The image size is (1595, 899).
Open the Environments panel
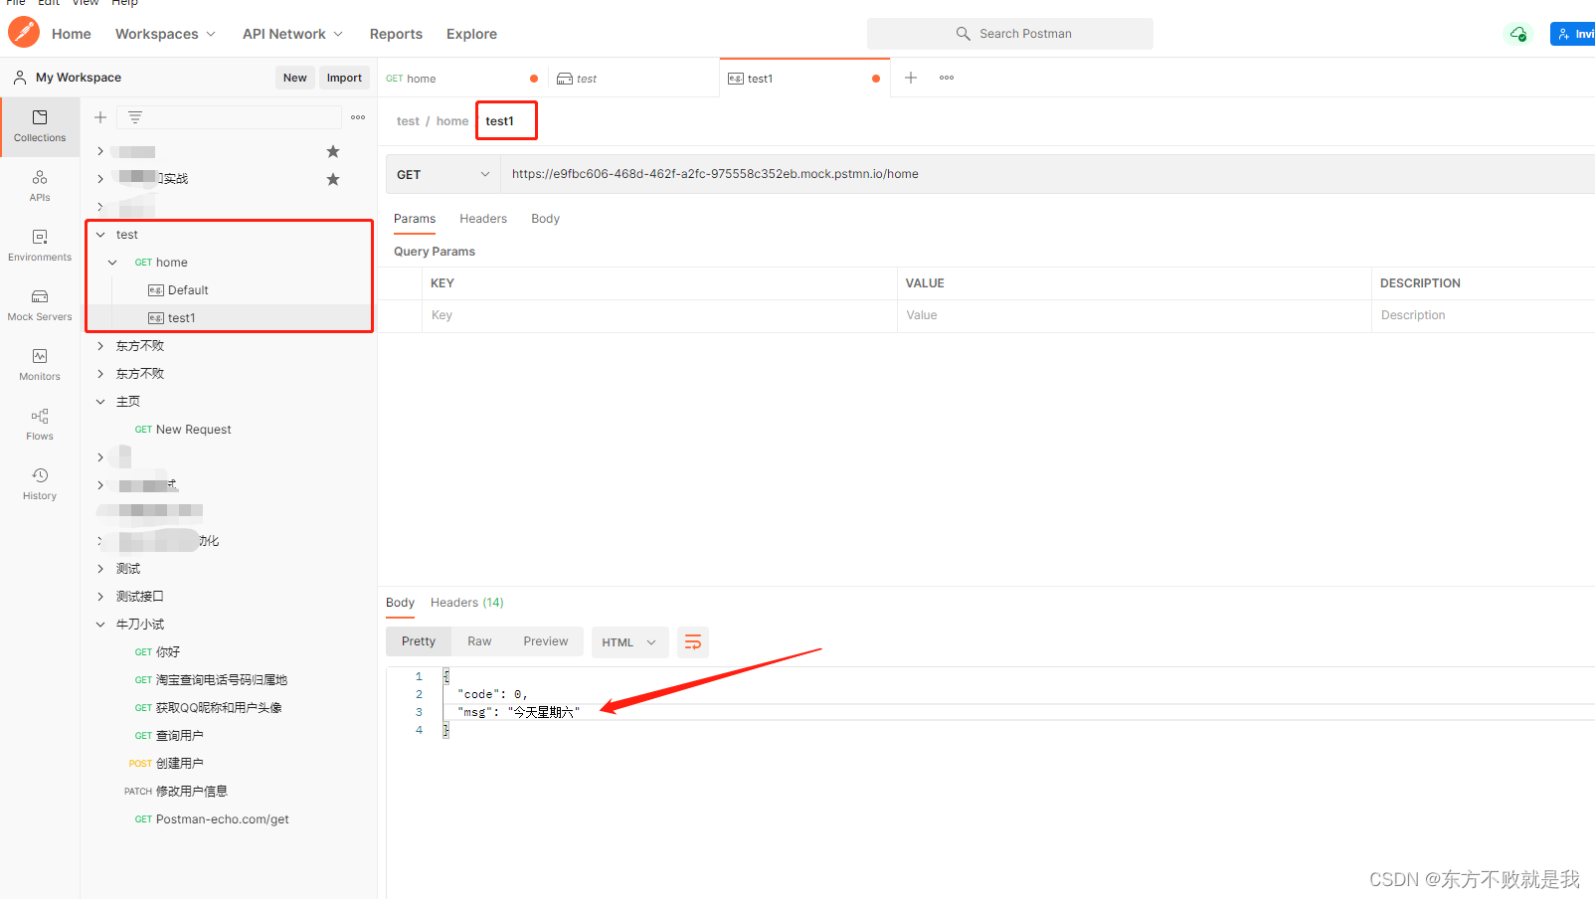39,245
